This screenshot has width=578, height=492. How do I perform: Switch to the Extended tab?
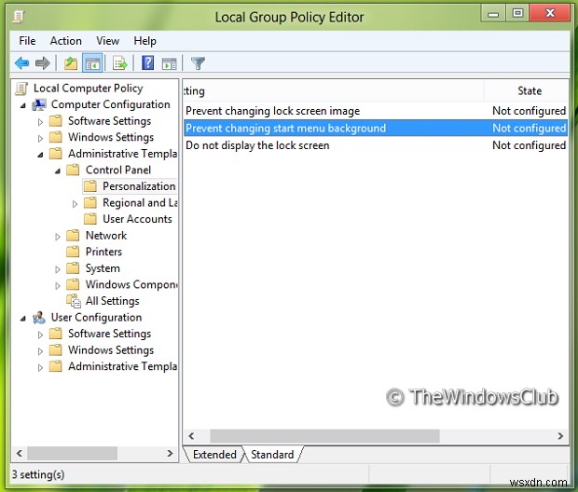(214, 455)
